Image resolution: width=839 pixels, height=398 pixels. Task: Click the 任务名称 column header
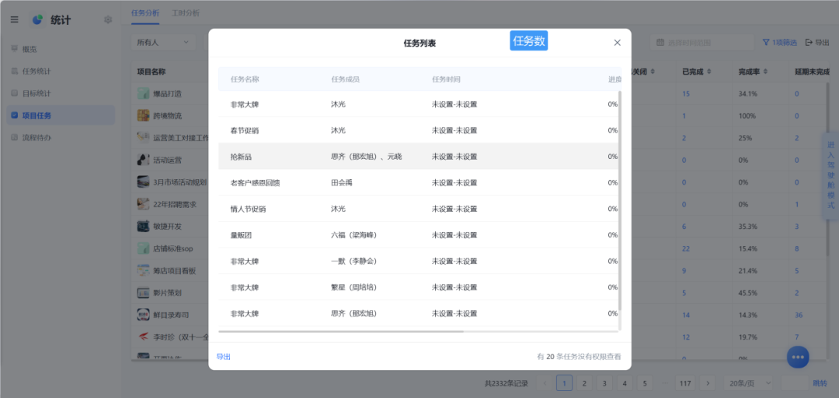(245, 79)
